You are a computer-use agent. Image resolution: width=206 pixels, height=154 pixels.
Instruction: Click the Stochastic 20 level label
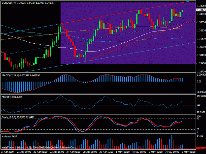tap(198, 129)
